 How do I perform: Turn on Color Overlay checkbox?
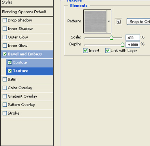point(5,88)
